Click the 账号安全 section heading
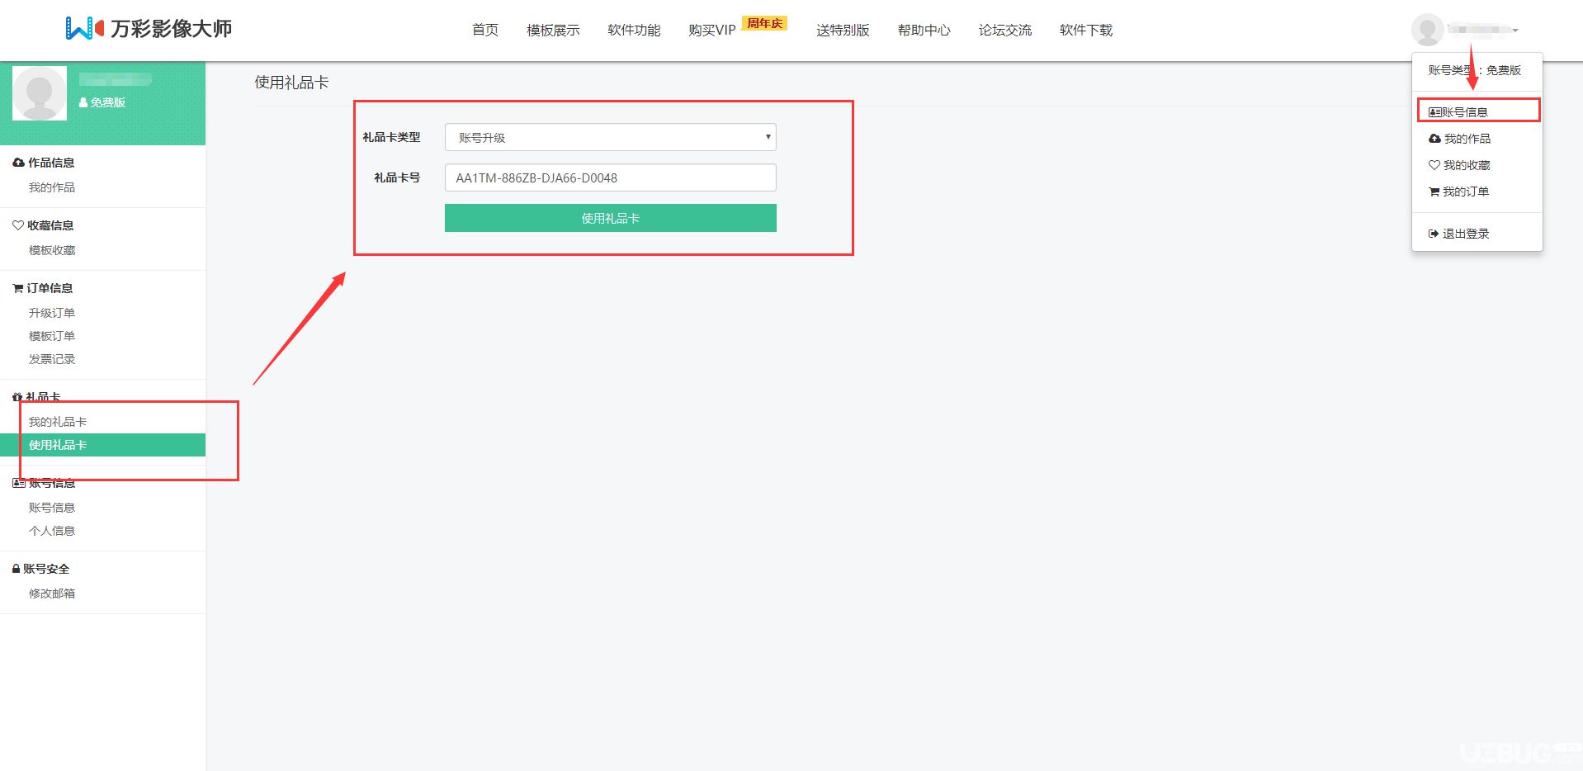The image size is (1583, 771). tap(46, 569)
